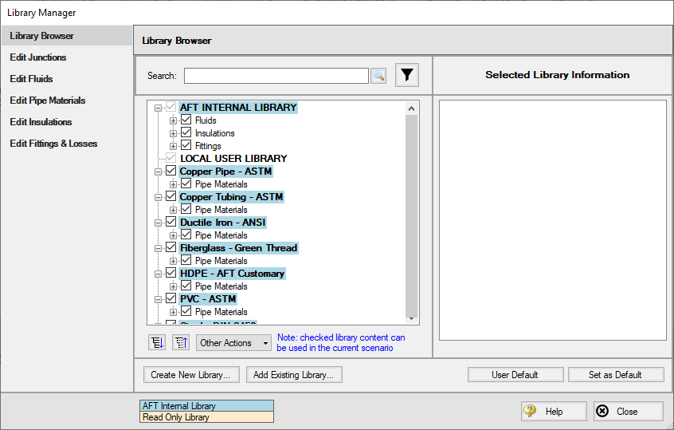Image resolution: width=674 pixels, height=430 pixels.
Task: Click the tree scrollbar up arrow
Action: tap(411, 108)
